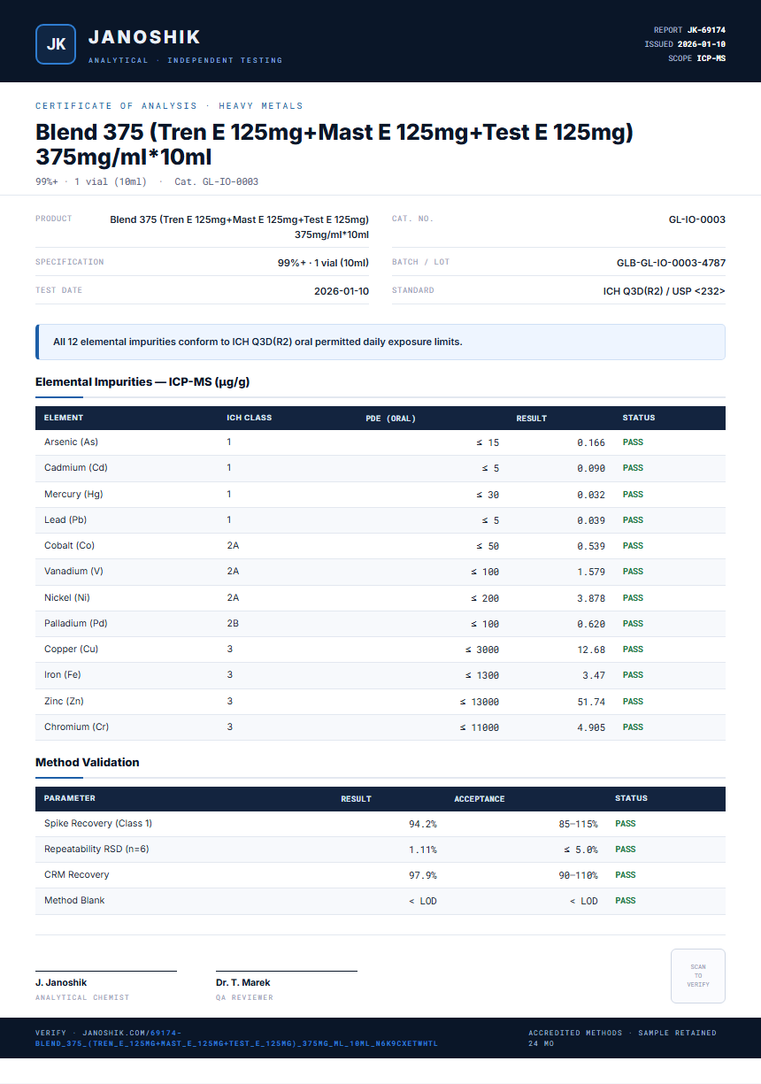This screenshot has height=1084, width=761.
Task: Select issued date 2026-01-10 in header
Action: point(702,44)
